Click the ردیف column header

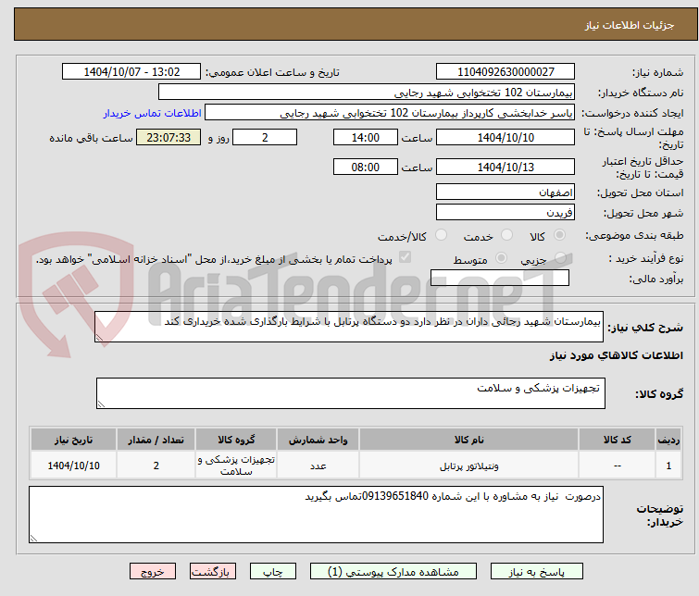tap(668, 440)
